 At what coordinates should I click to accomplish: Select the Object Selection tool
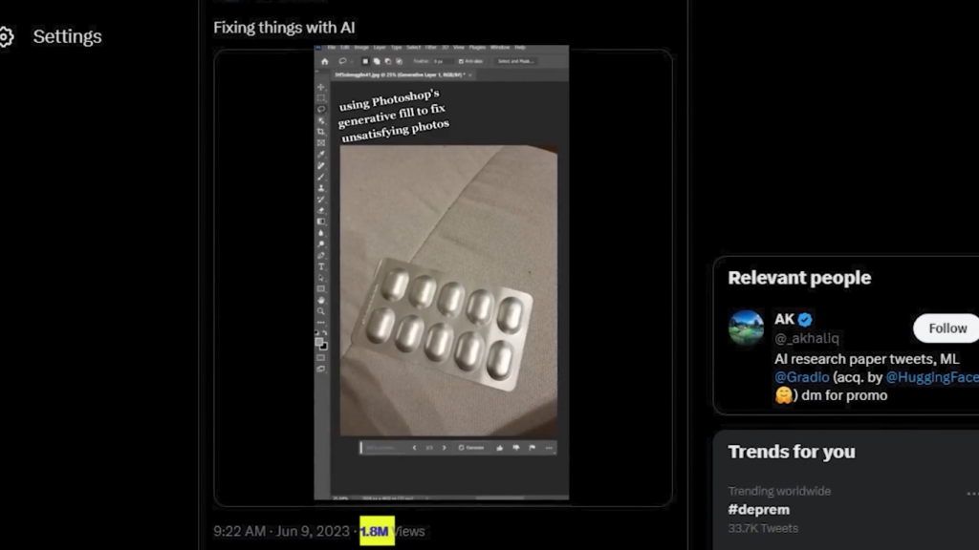321,120
